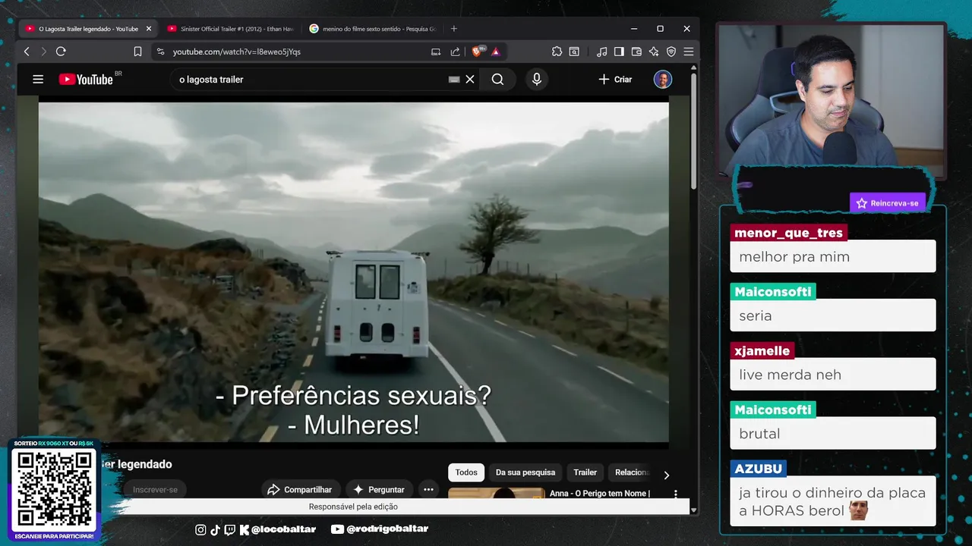Click the address bar URL
This screenshot has height=546, width=972.
237,52
